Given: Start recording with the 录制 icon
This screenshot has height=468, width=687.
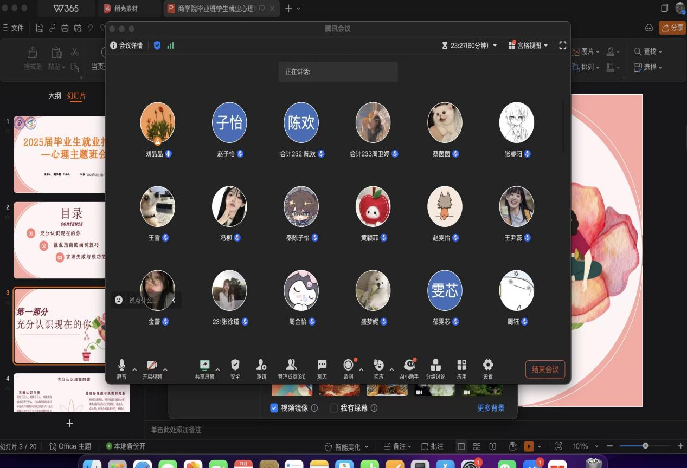Looking at the screenshot, I should (x=348, y=366).
